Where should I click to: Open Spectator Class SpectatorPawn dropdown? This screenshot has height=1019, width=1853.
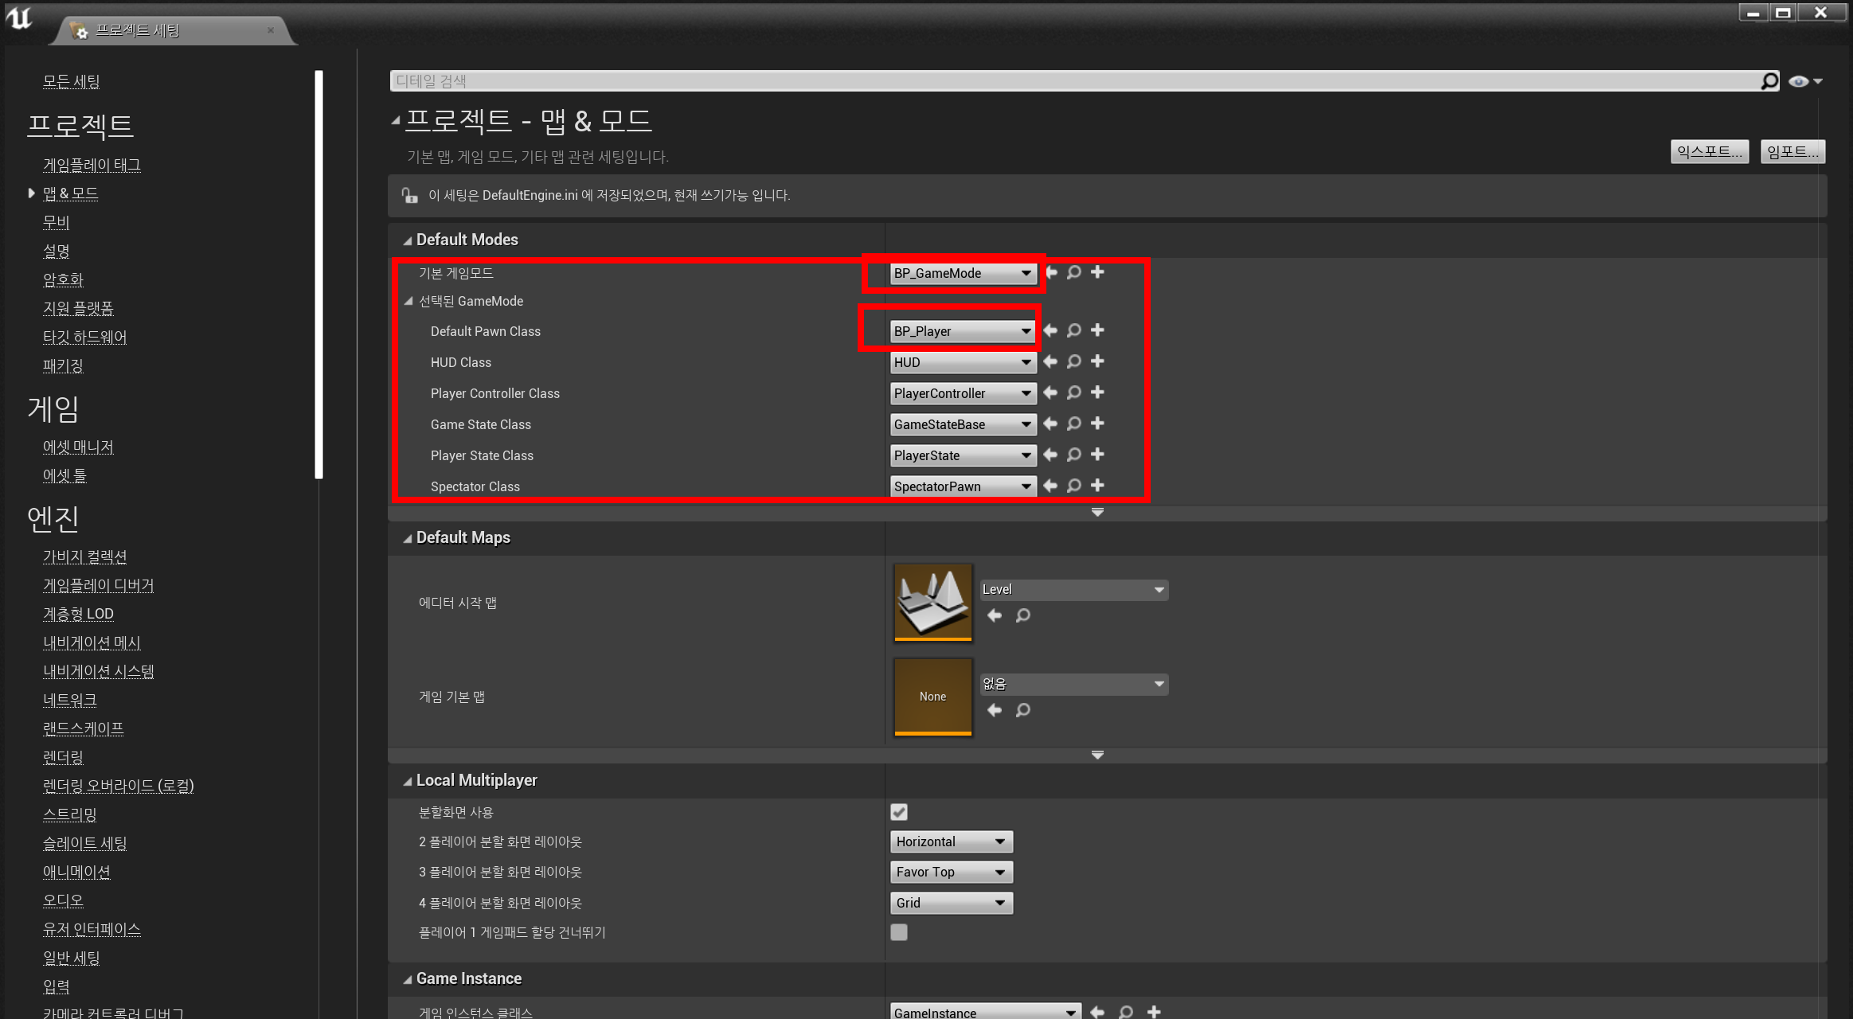pyautogui.click(x=963, y=486)
